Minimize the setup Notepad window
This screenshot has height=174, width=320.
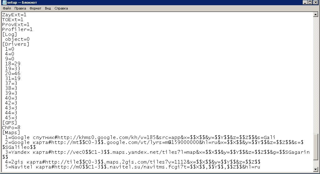pyautogui.click(x=305, y=2)
